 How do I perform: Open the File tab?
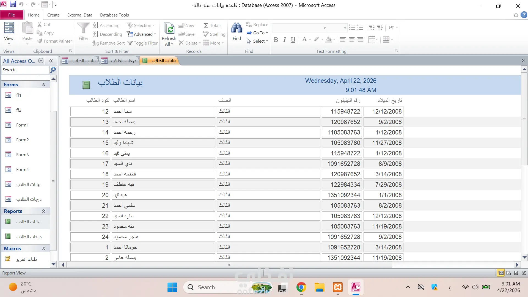point(12,15)
